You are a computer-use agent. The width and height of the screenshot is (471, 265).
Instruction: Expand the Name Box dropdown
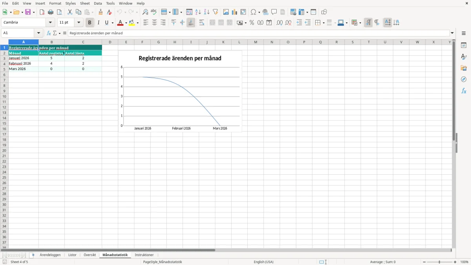tap(38, 33)
